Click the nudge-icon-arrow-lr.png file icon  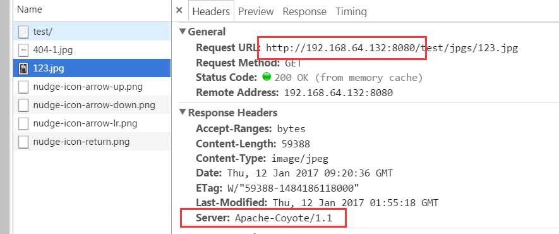(x=23, y=124)
